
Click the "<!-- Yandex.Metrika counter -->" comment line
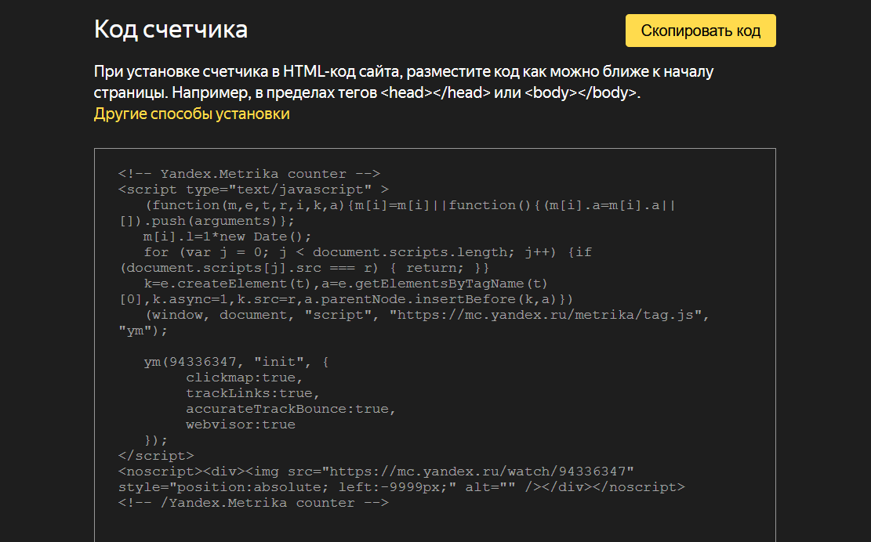click(249, 174)
